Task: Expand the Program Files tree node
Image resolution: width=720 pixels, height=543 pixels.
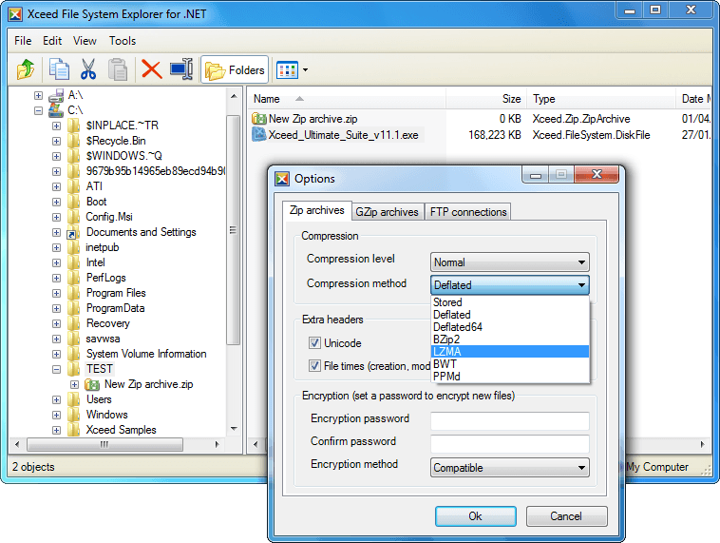Action: [x=56, y=293]
